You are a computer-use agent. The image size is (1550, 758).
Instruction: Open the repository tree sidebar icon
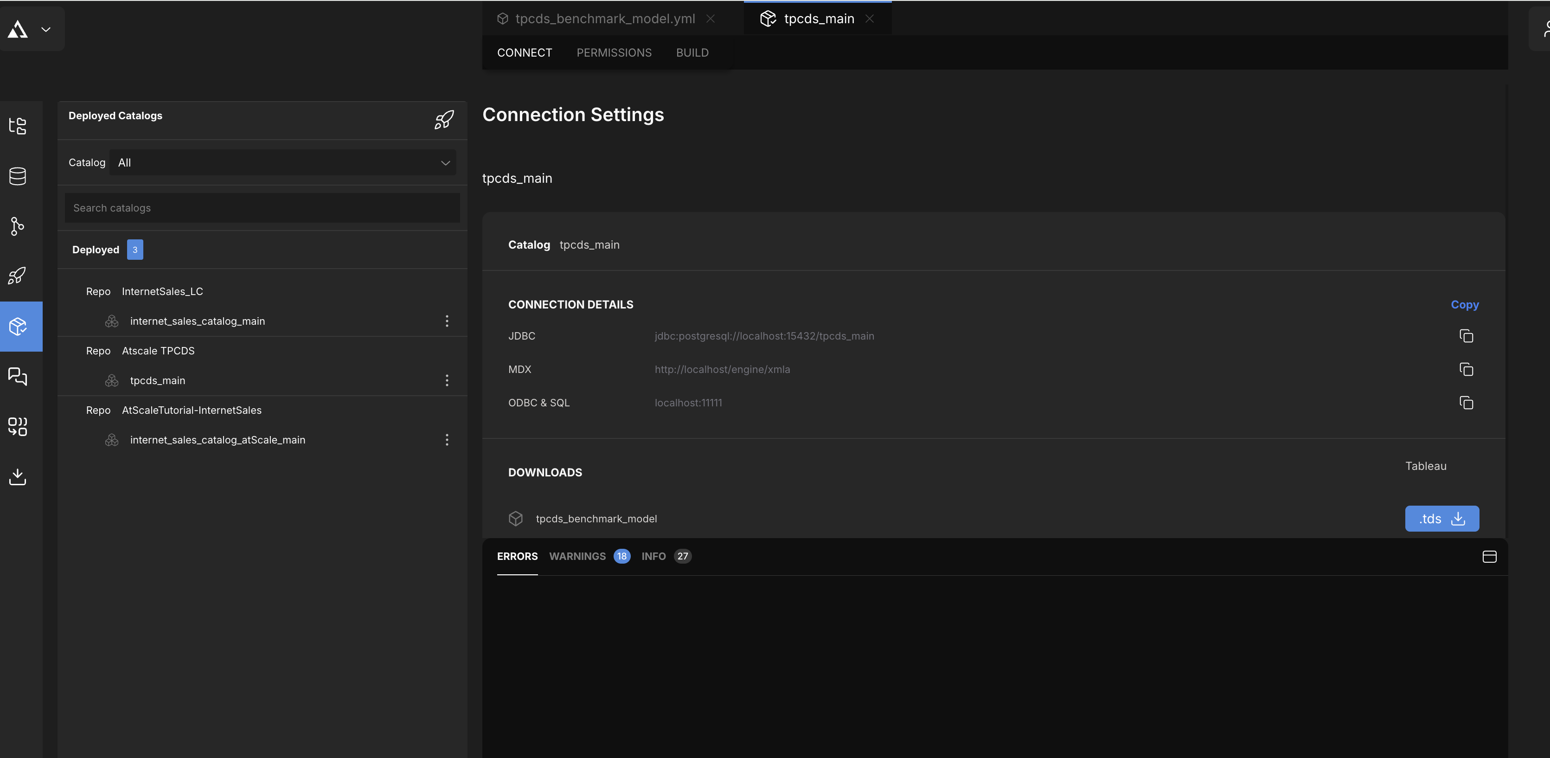tap(18, 126)
